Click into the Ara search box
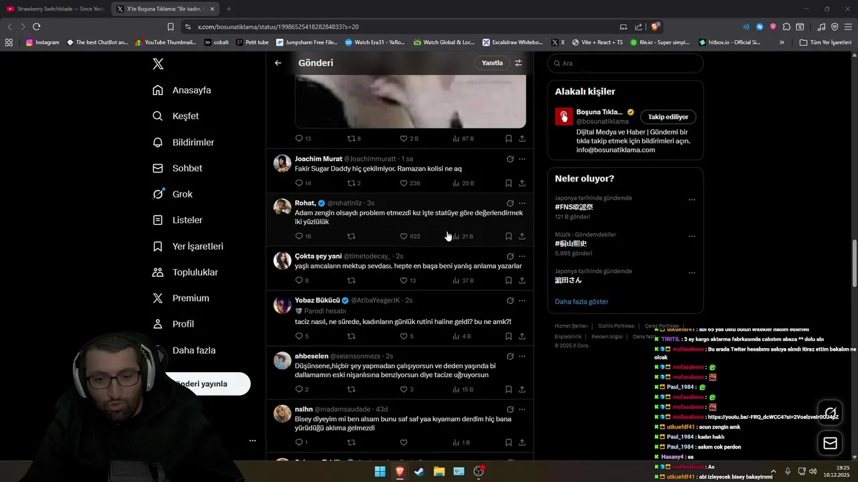 point(625,63)
